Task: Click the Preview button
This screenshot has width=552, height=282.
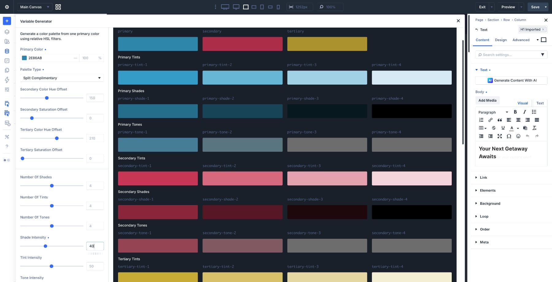Action: click(508, 7)
